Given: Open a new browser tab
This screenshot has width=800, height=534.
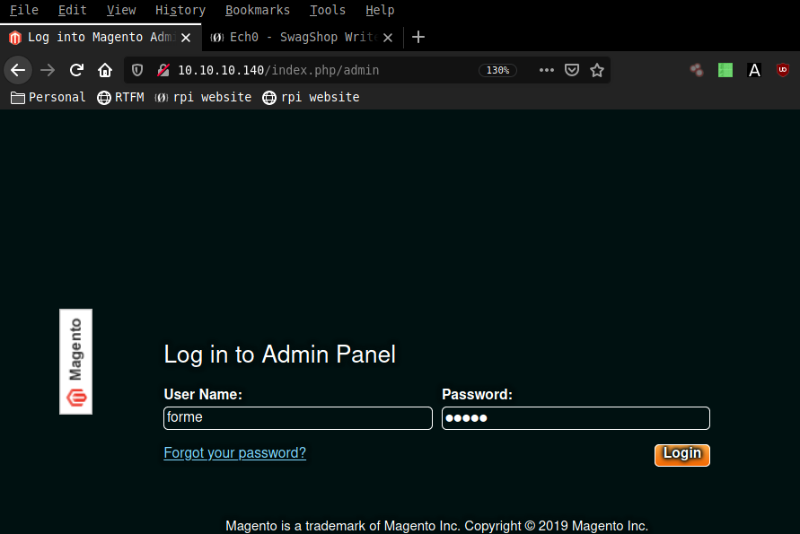Looking at the screenshot, I should (418, 37).
